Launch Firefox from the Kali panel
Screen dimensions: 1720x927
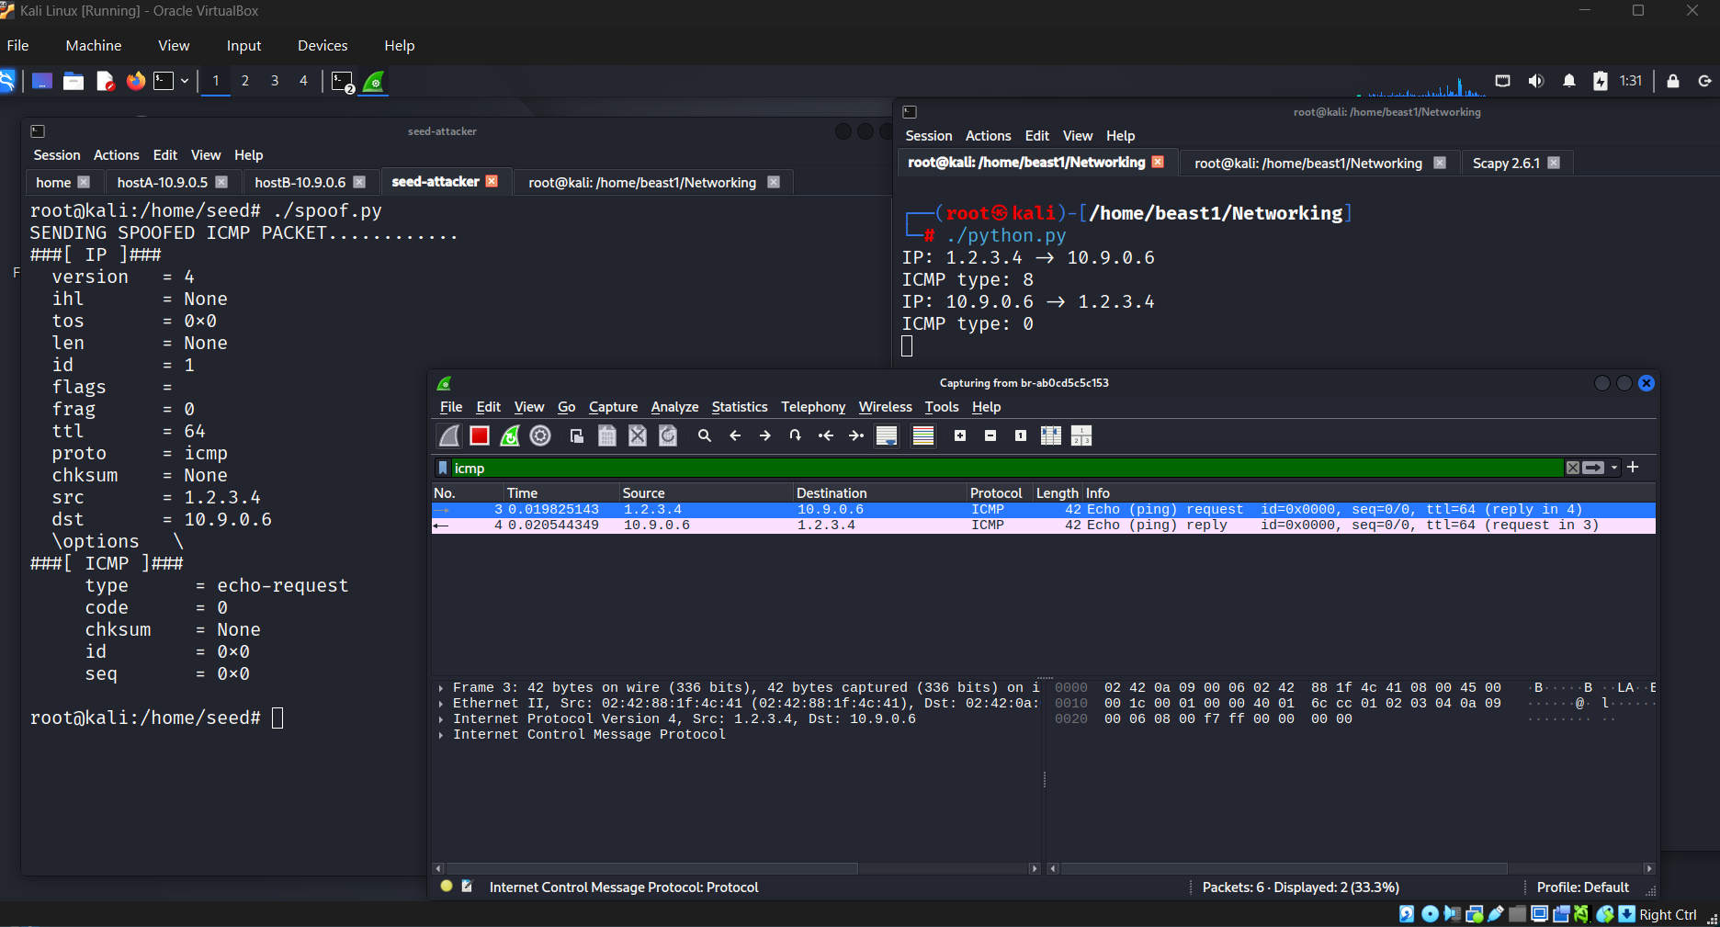pos(136,81)
